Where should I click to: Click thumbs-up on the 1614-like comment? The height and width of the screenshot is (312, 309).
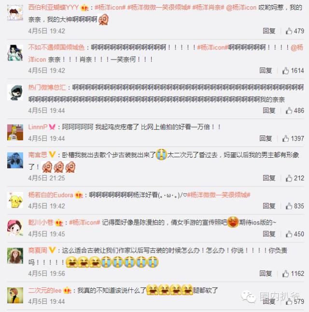click(x=293, y=71)
